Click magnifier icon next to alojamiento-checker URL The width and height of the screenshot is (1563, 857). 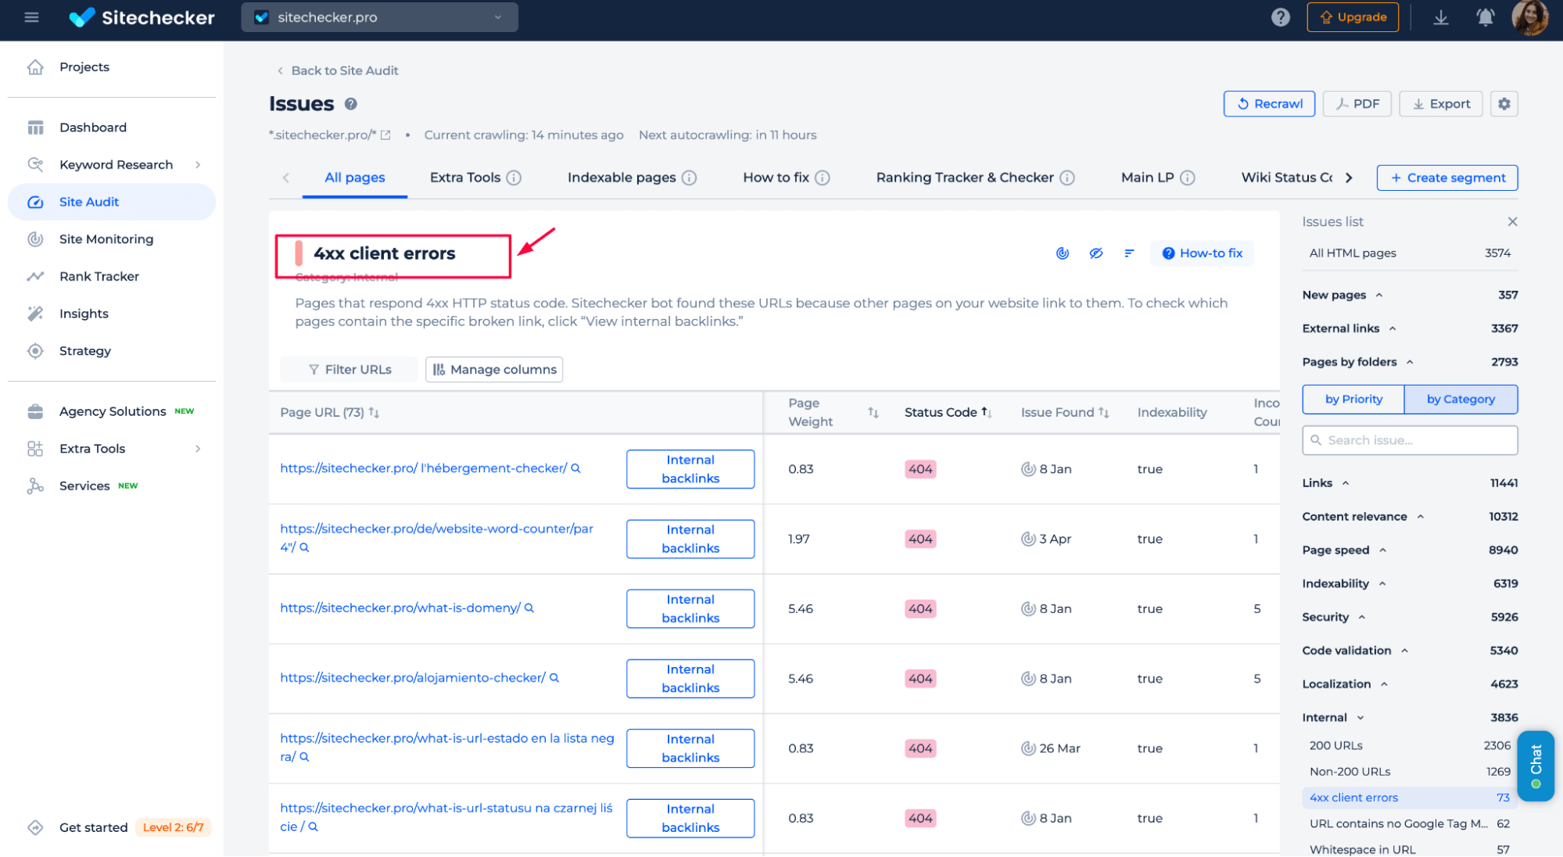click(554, 678)
